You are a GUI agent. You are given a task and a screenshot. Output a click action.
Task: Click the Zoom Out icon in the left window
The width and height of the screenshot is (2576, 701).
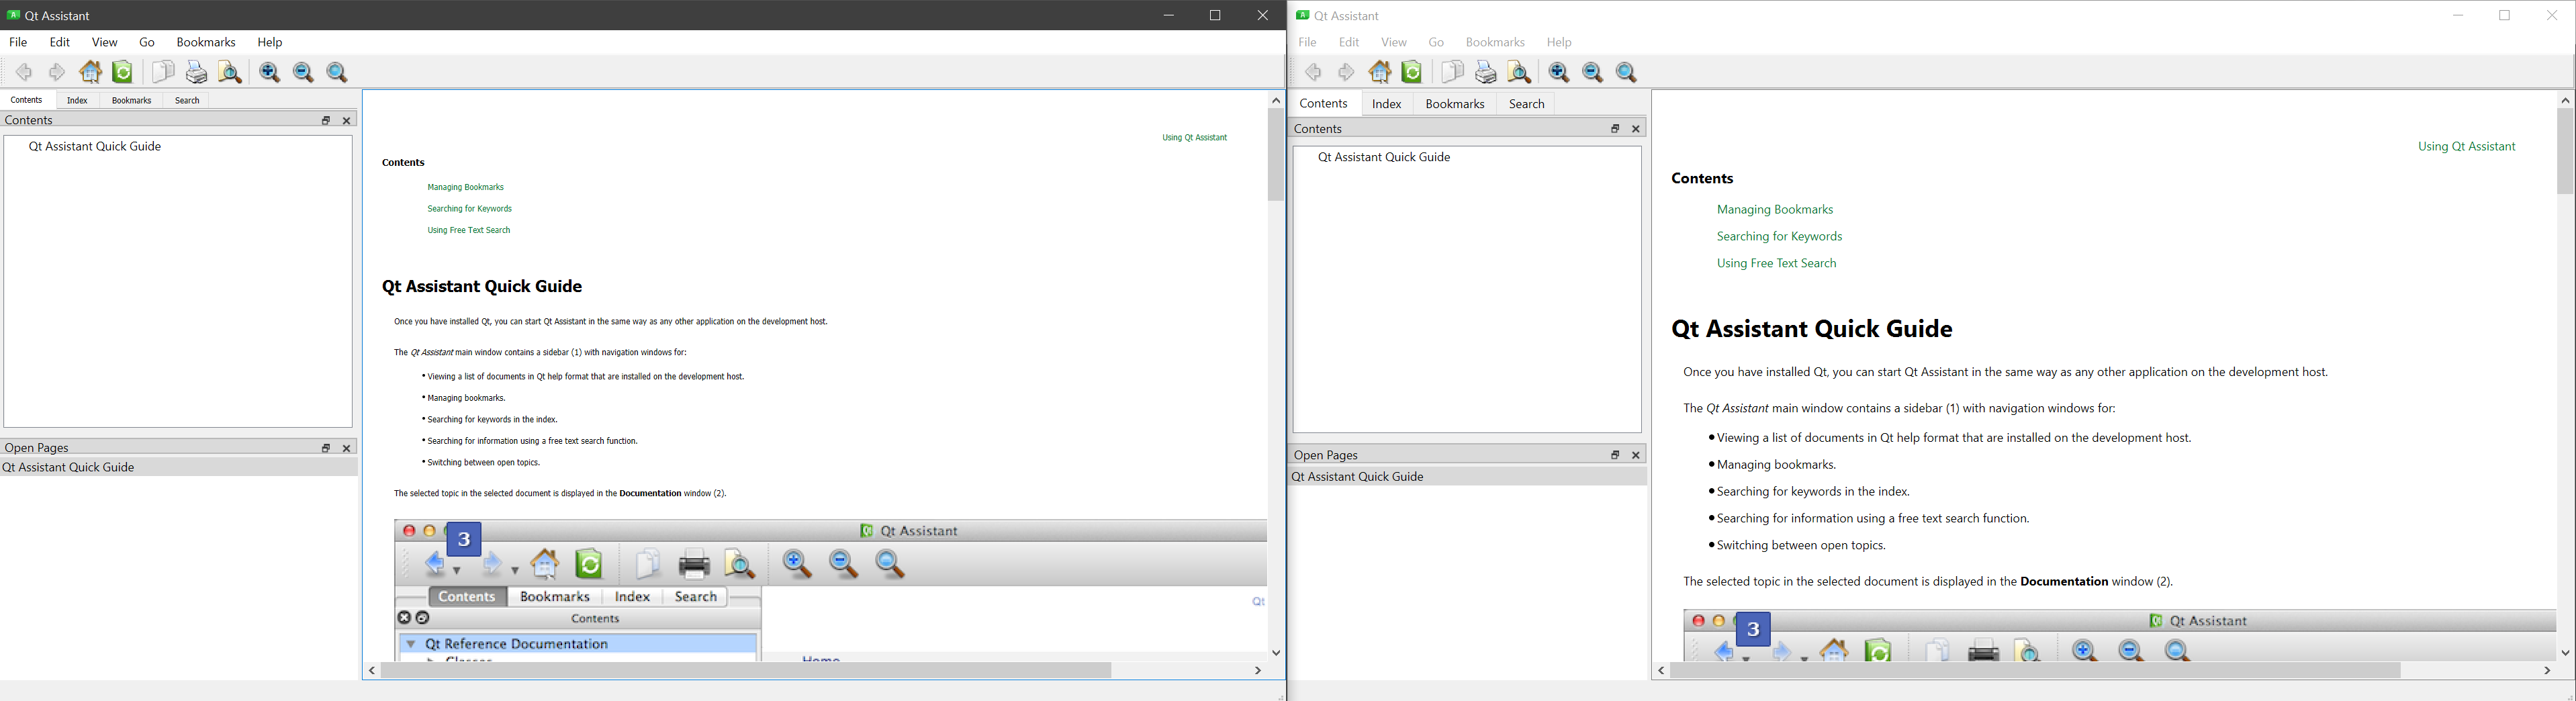point(303,72)
